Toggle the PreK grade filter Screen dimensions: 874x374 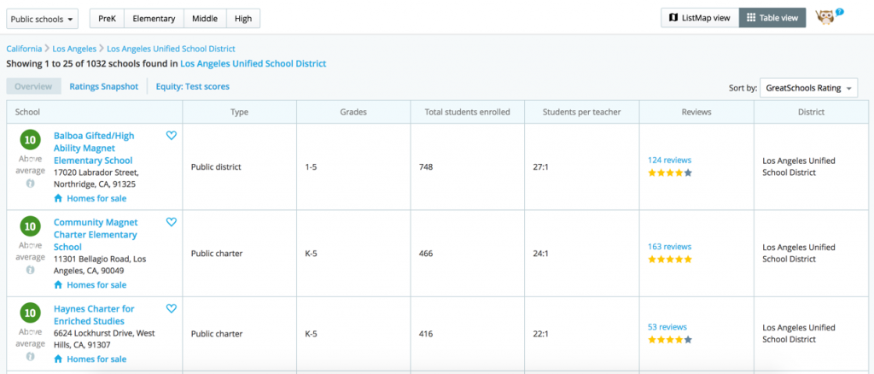[107, 19]
